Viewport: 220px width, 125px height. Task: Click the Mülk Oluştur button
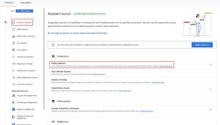pyautogui.click(x=24, y=11)
